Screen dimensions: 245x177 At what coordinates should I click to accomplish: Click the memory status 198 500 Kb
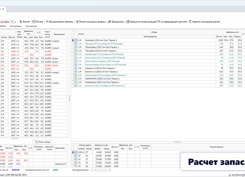[14, 175]
